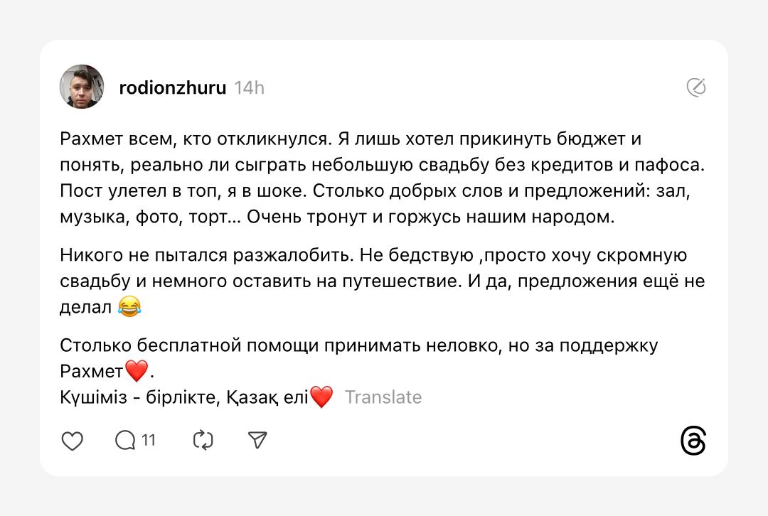Share the post via paper plane icon
This screenshot has width=768, height=516.
257,441
